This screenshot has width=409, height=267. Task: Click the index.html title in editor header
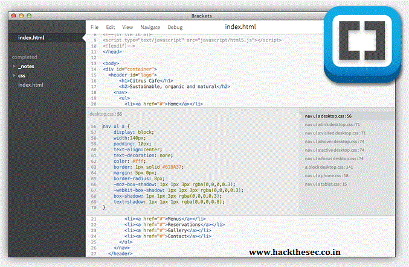pos(240,27)
